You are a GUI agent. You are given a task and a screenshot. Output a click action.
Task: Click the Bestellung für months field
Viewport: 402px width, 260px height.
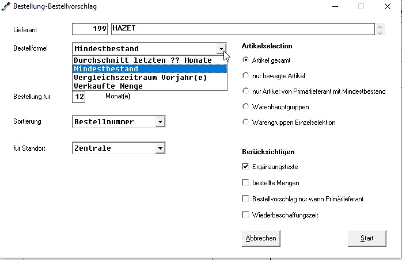[x=79, y=97]
